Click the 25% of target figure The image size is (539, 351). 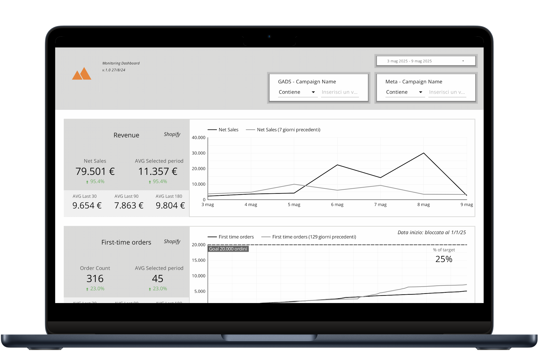[x=444, y=259]
